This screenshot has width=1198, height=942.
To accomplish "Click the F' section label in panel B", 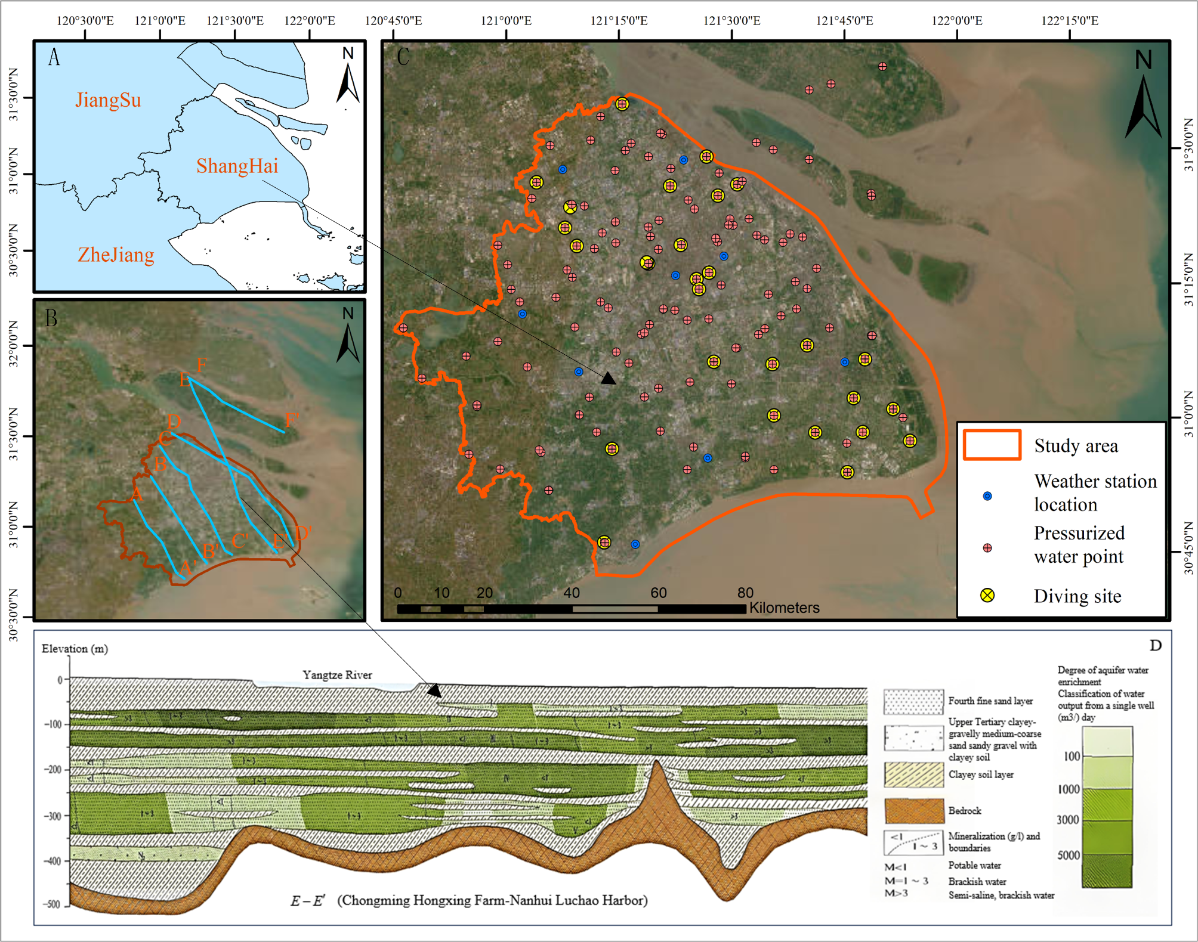I will (292, 420).
